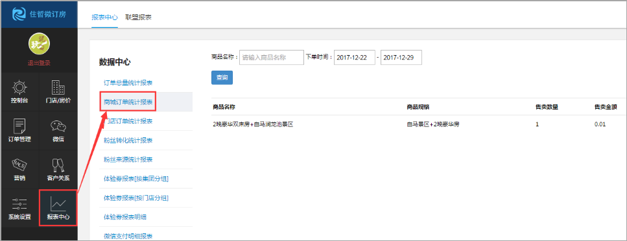Click the 售卖金额 column header

[606, 107]
